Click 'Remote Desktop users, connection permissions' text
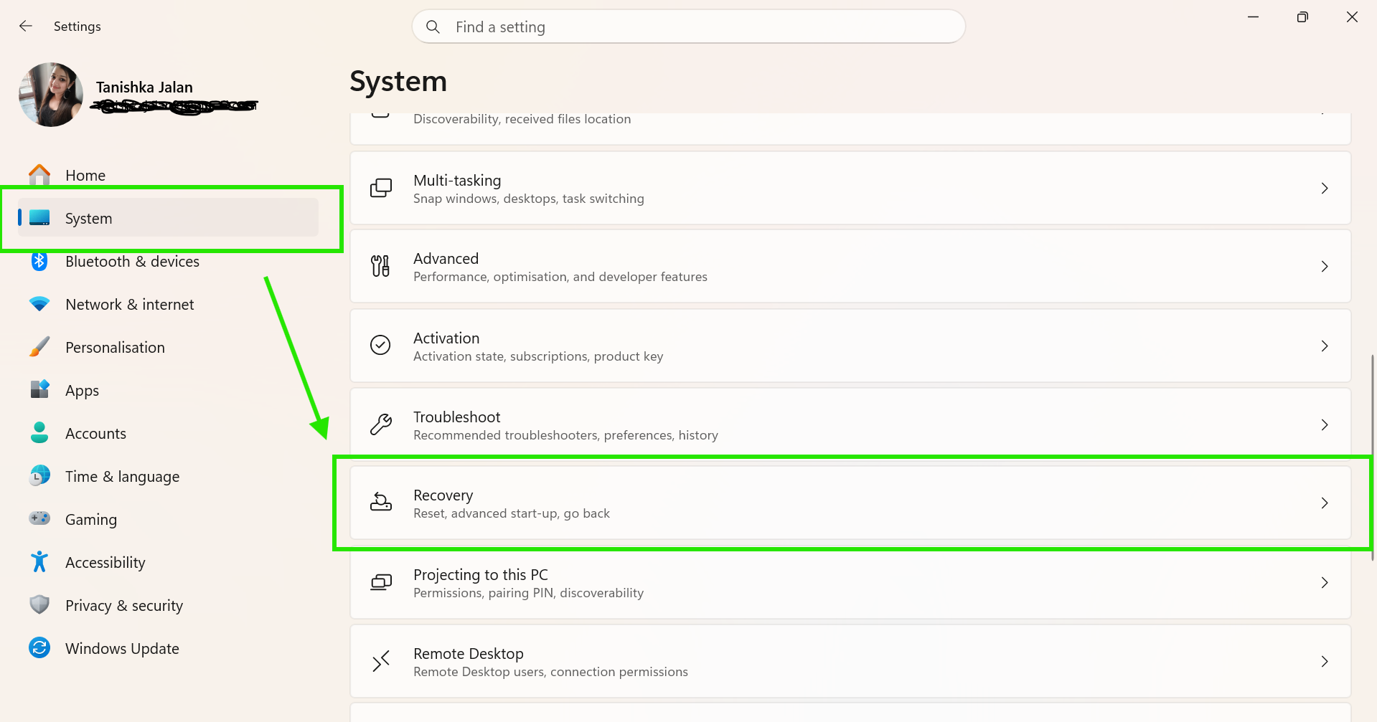The width and height of the screenshot is (1377, 722). [x=550, y=672]
